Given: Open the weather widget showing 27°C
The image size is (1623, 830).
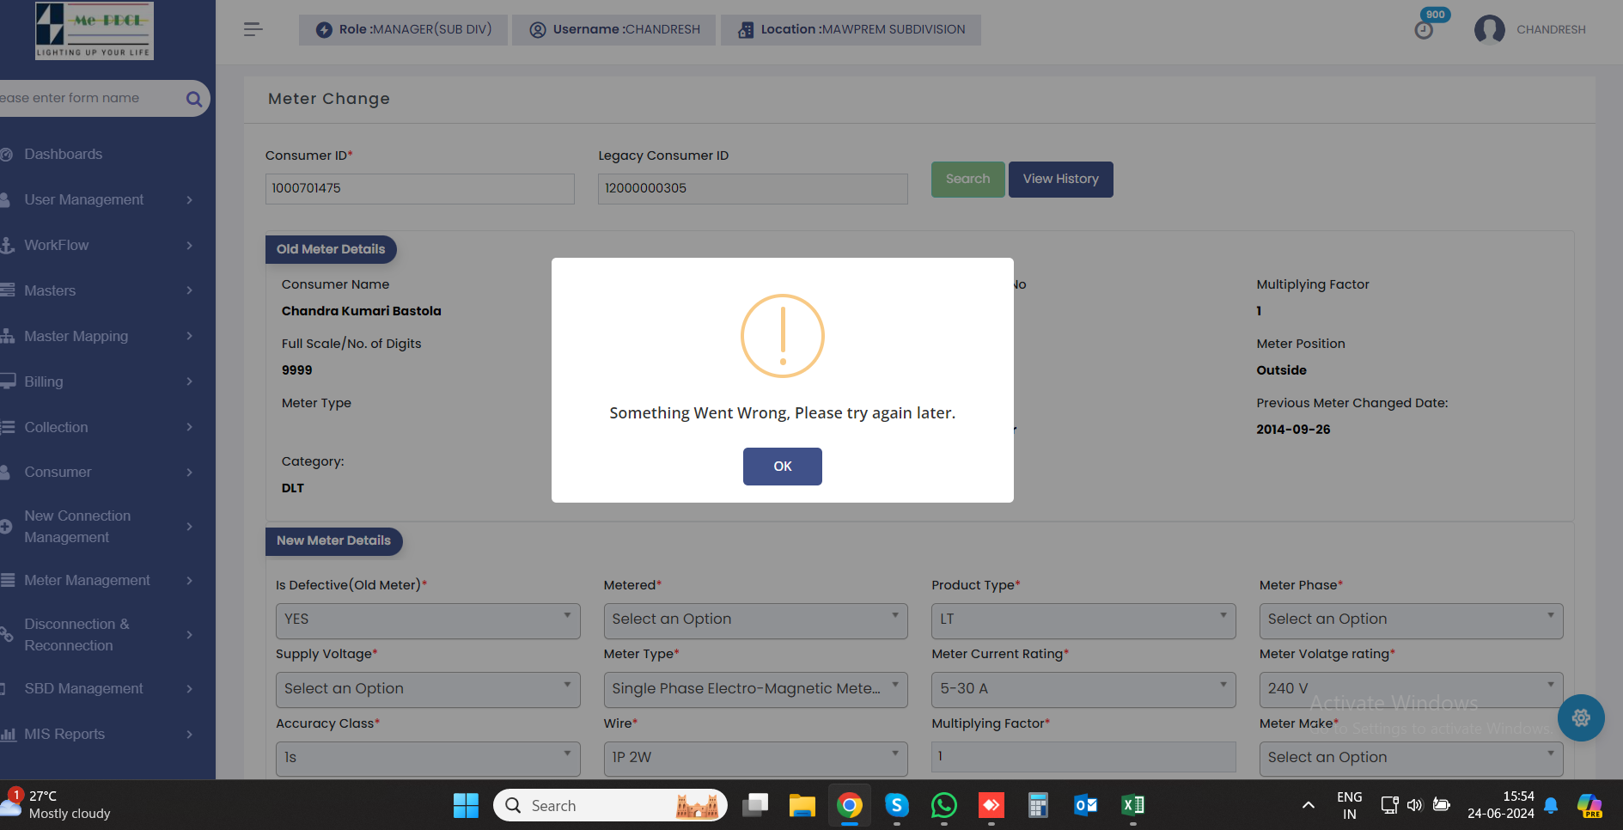Looking at the screenshot, I should (58, 805).
